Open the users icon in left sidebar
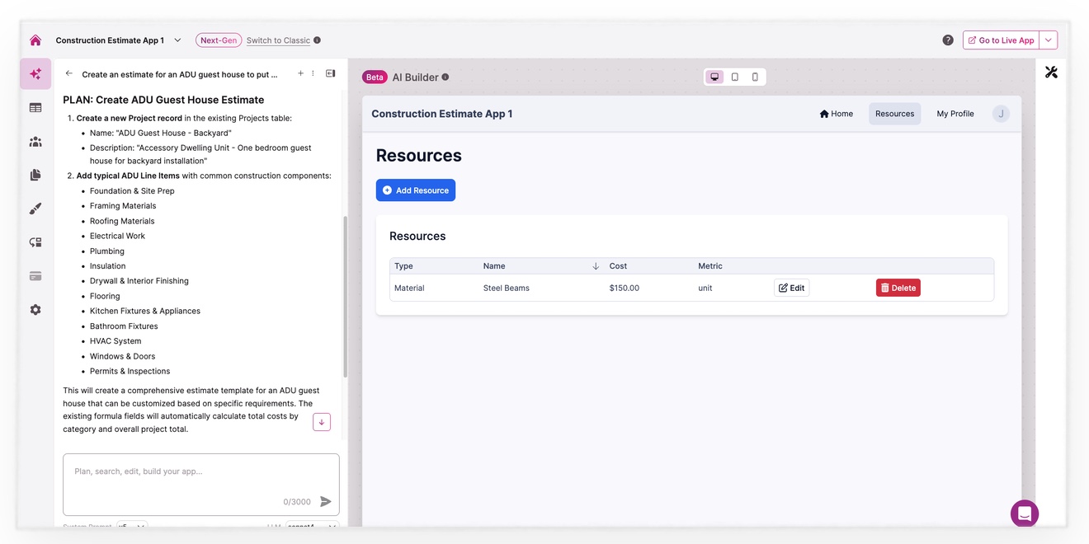The width and height of the screenshot is (1089, 544). click(x=35, y=142)
